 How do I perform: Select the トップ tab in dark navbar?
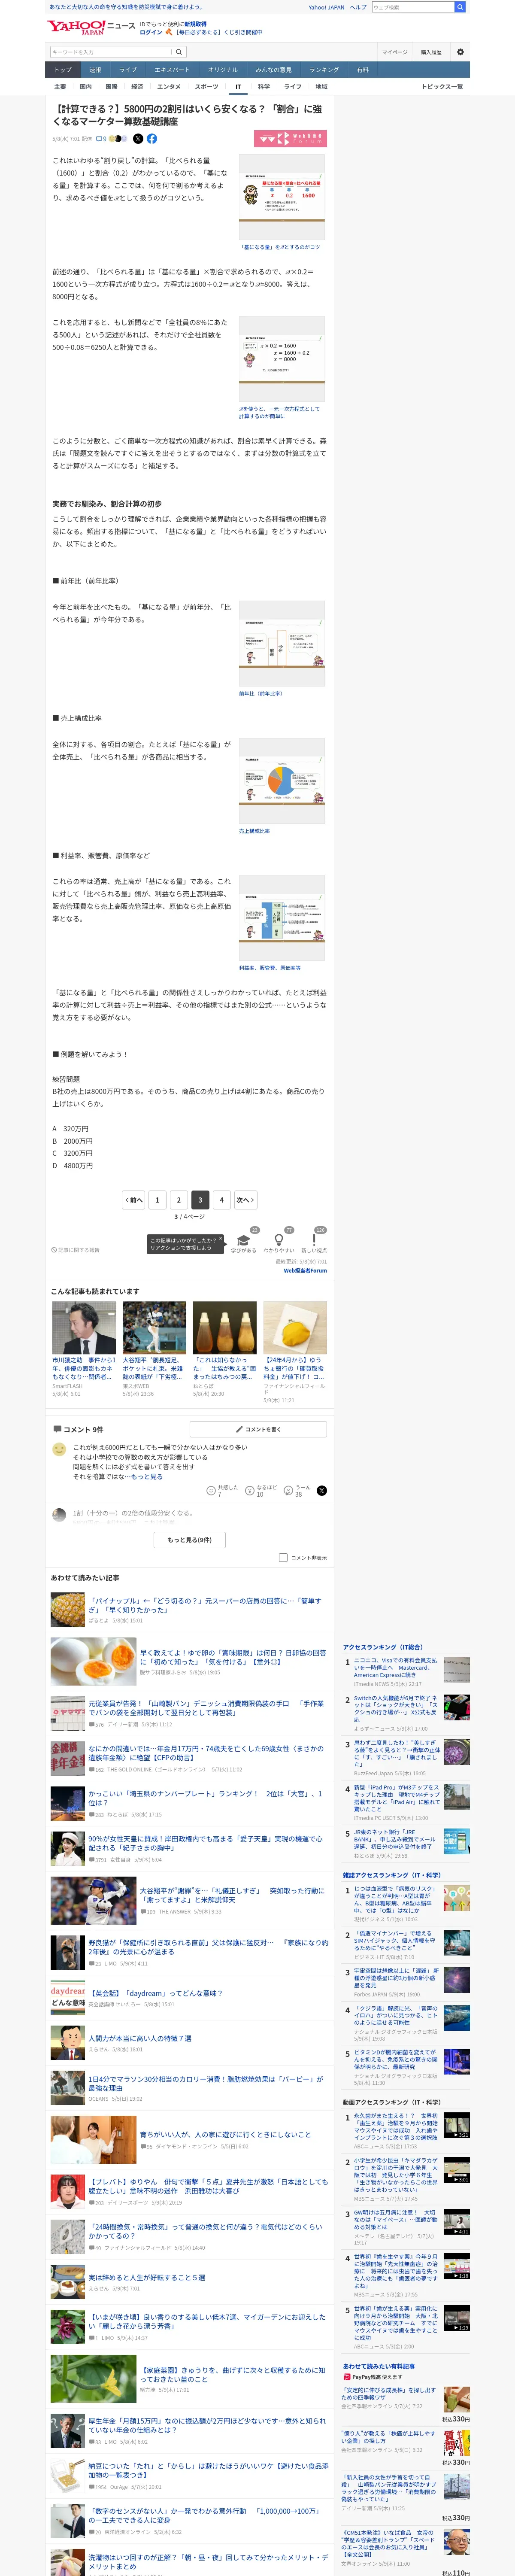63,70
